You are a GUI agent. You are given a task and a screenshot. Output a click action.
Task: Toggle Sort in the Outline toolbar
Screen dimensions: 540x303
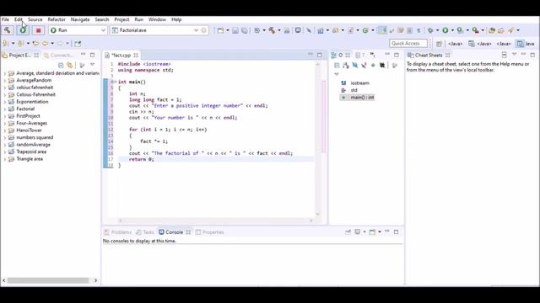tap(346, 66)
